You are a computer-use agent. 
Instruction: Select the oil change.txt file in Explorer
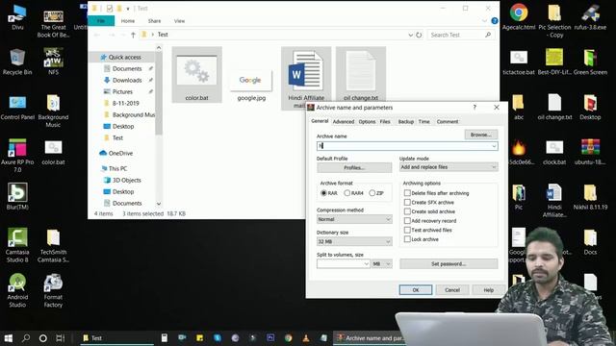click(361, 75)
